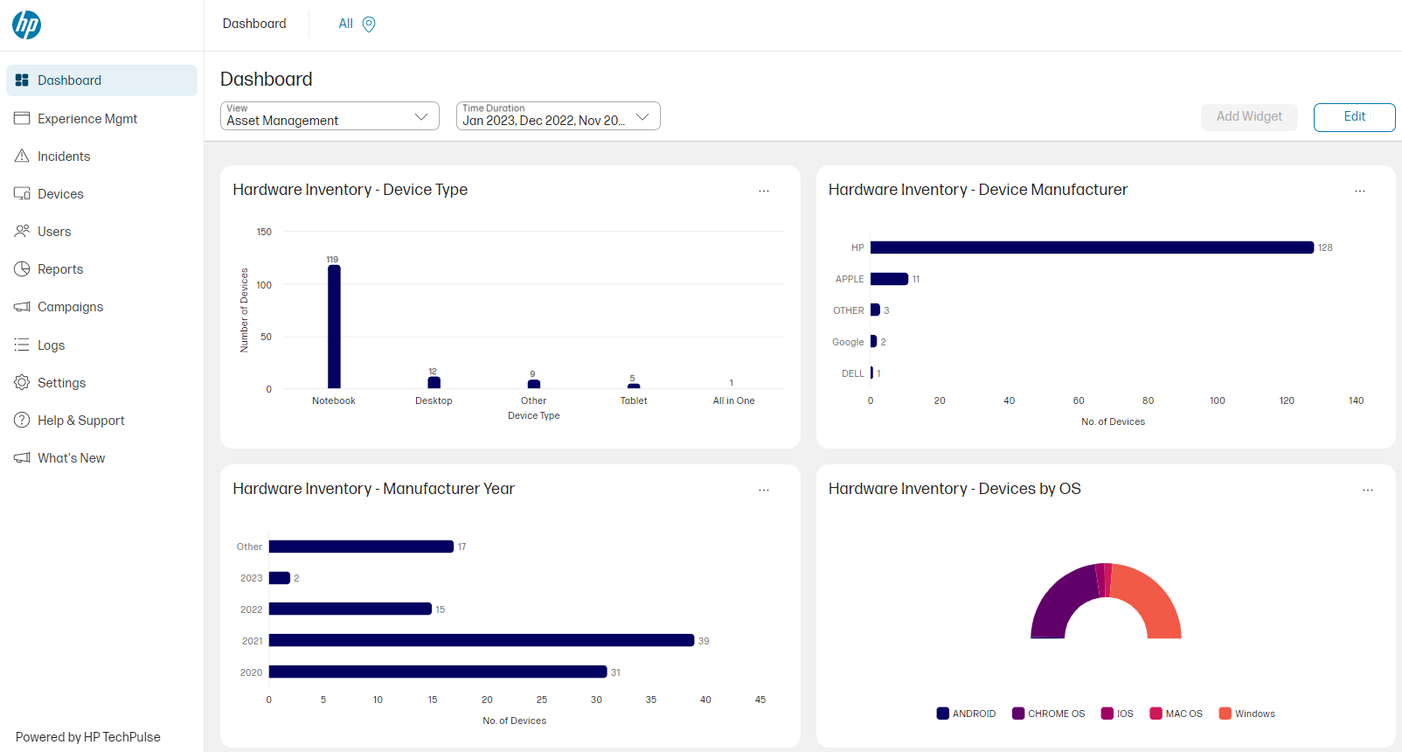Click the What's New megaphone icon
1402x752 pixels.
(x=22, y=458)
